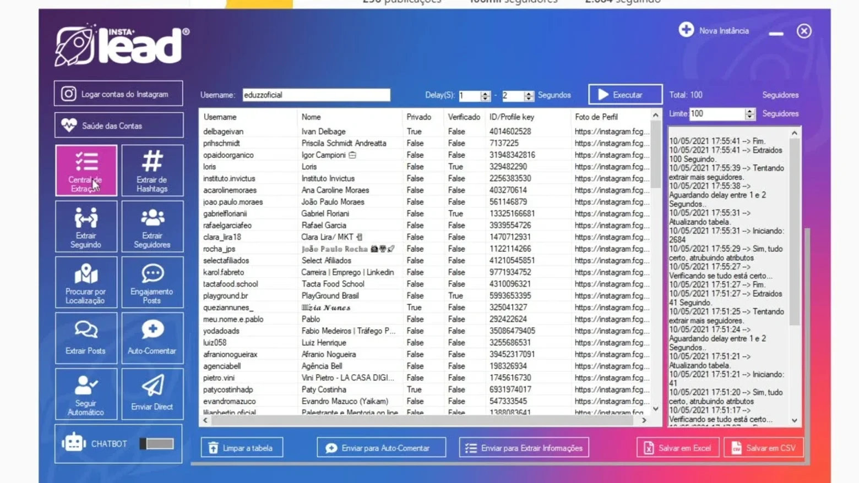Open Seguir Automático tool

tap(86, 394)
